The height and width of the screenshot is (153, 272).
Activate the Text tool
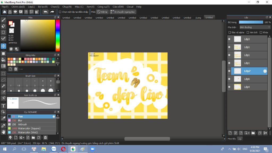pyautogui.click(x=3, y=106)
